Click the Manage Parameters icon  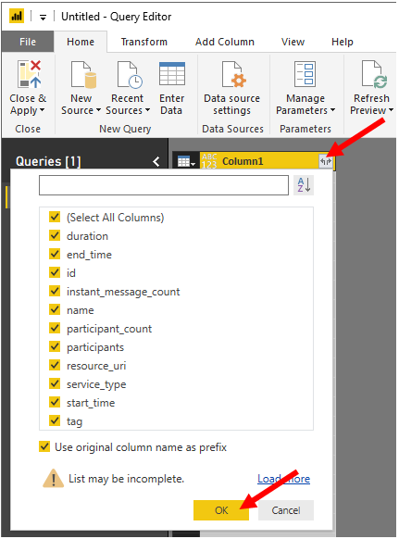[305, 74]
